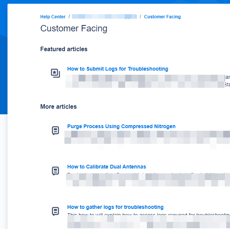Open Purge Process Using Compressed Nitrogen article
This screenshot has height=229, width=230.
(x=121, y=126)
